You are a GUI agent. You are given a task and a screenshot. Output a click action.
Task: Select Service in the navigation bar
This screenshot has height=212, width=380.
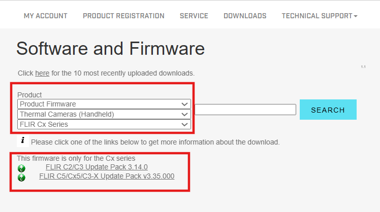(194, 16)
